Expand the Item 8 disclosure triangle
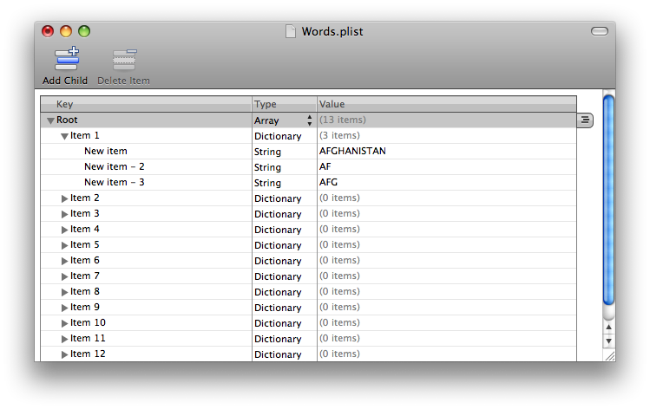Screen dimensions: 650x409 click(64, 292)
